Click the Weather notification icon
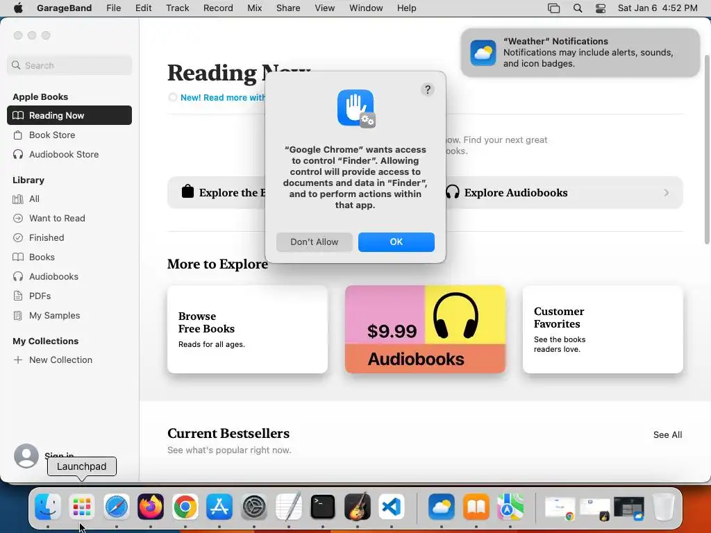 coord(483,53)
